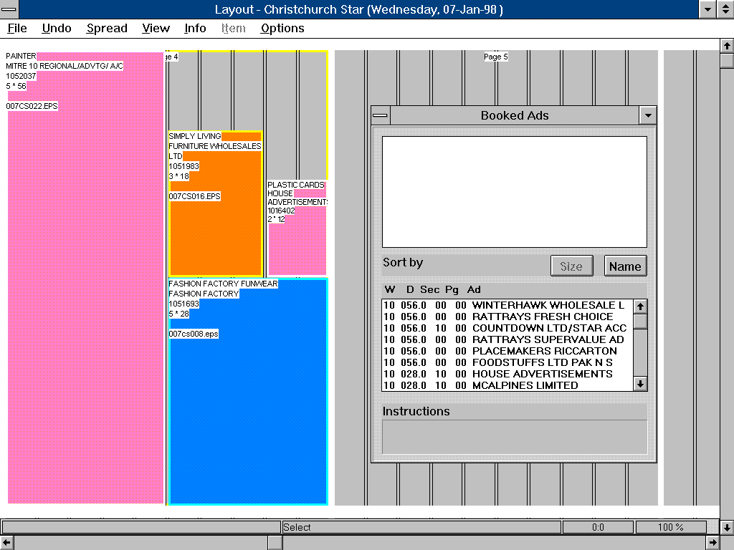Click the 007CS022.EPS filename label

32,106
